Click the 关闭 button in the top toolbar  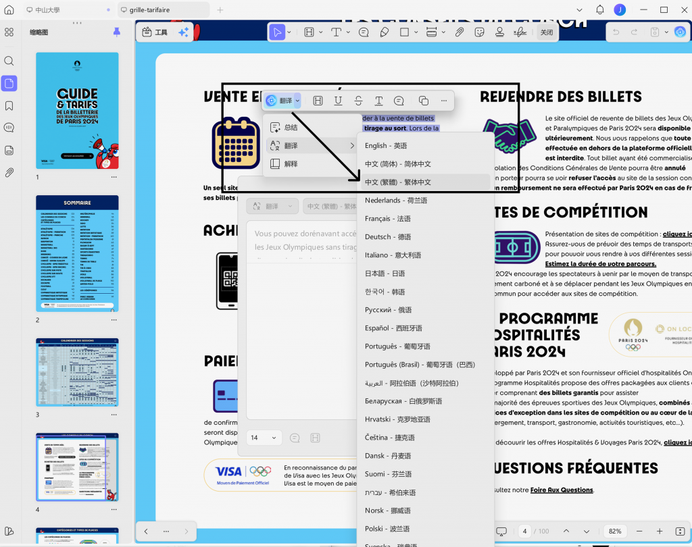tap(547, 32)
